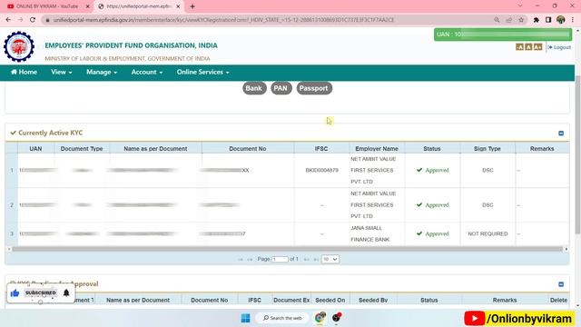The width and height of the screenshot is (581, 327).
Task: Select the Passport KYC button
Action: point(314,88)
